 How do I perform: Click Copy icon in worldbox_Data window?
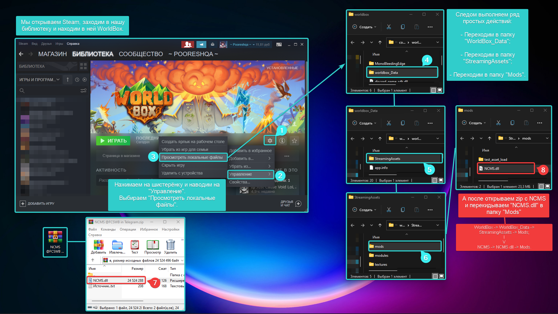pyautogui.click(x=403, y=123)
